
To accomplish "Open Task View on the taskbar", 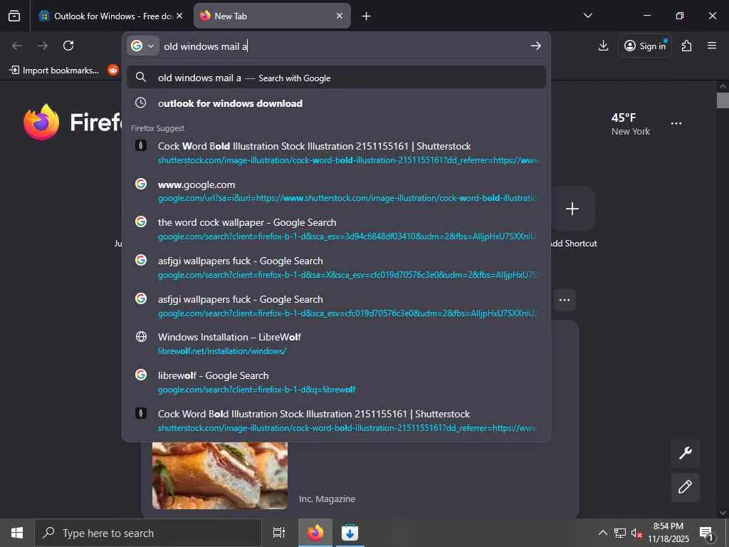I will 278,533.
